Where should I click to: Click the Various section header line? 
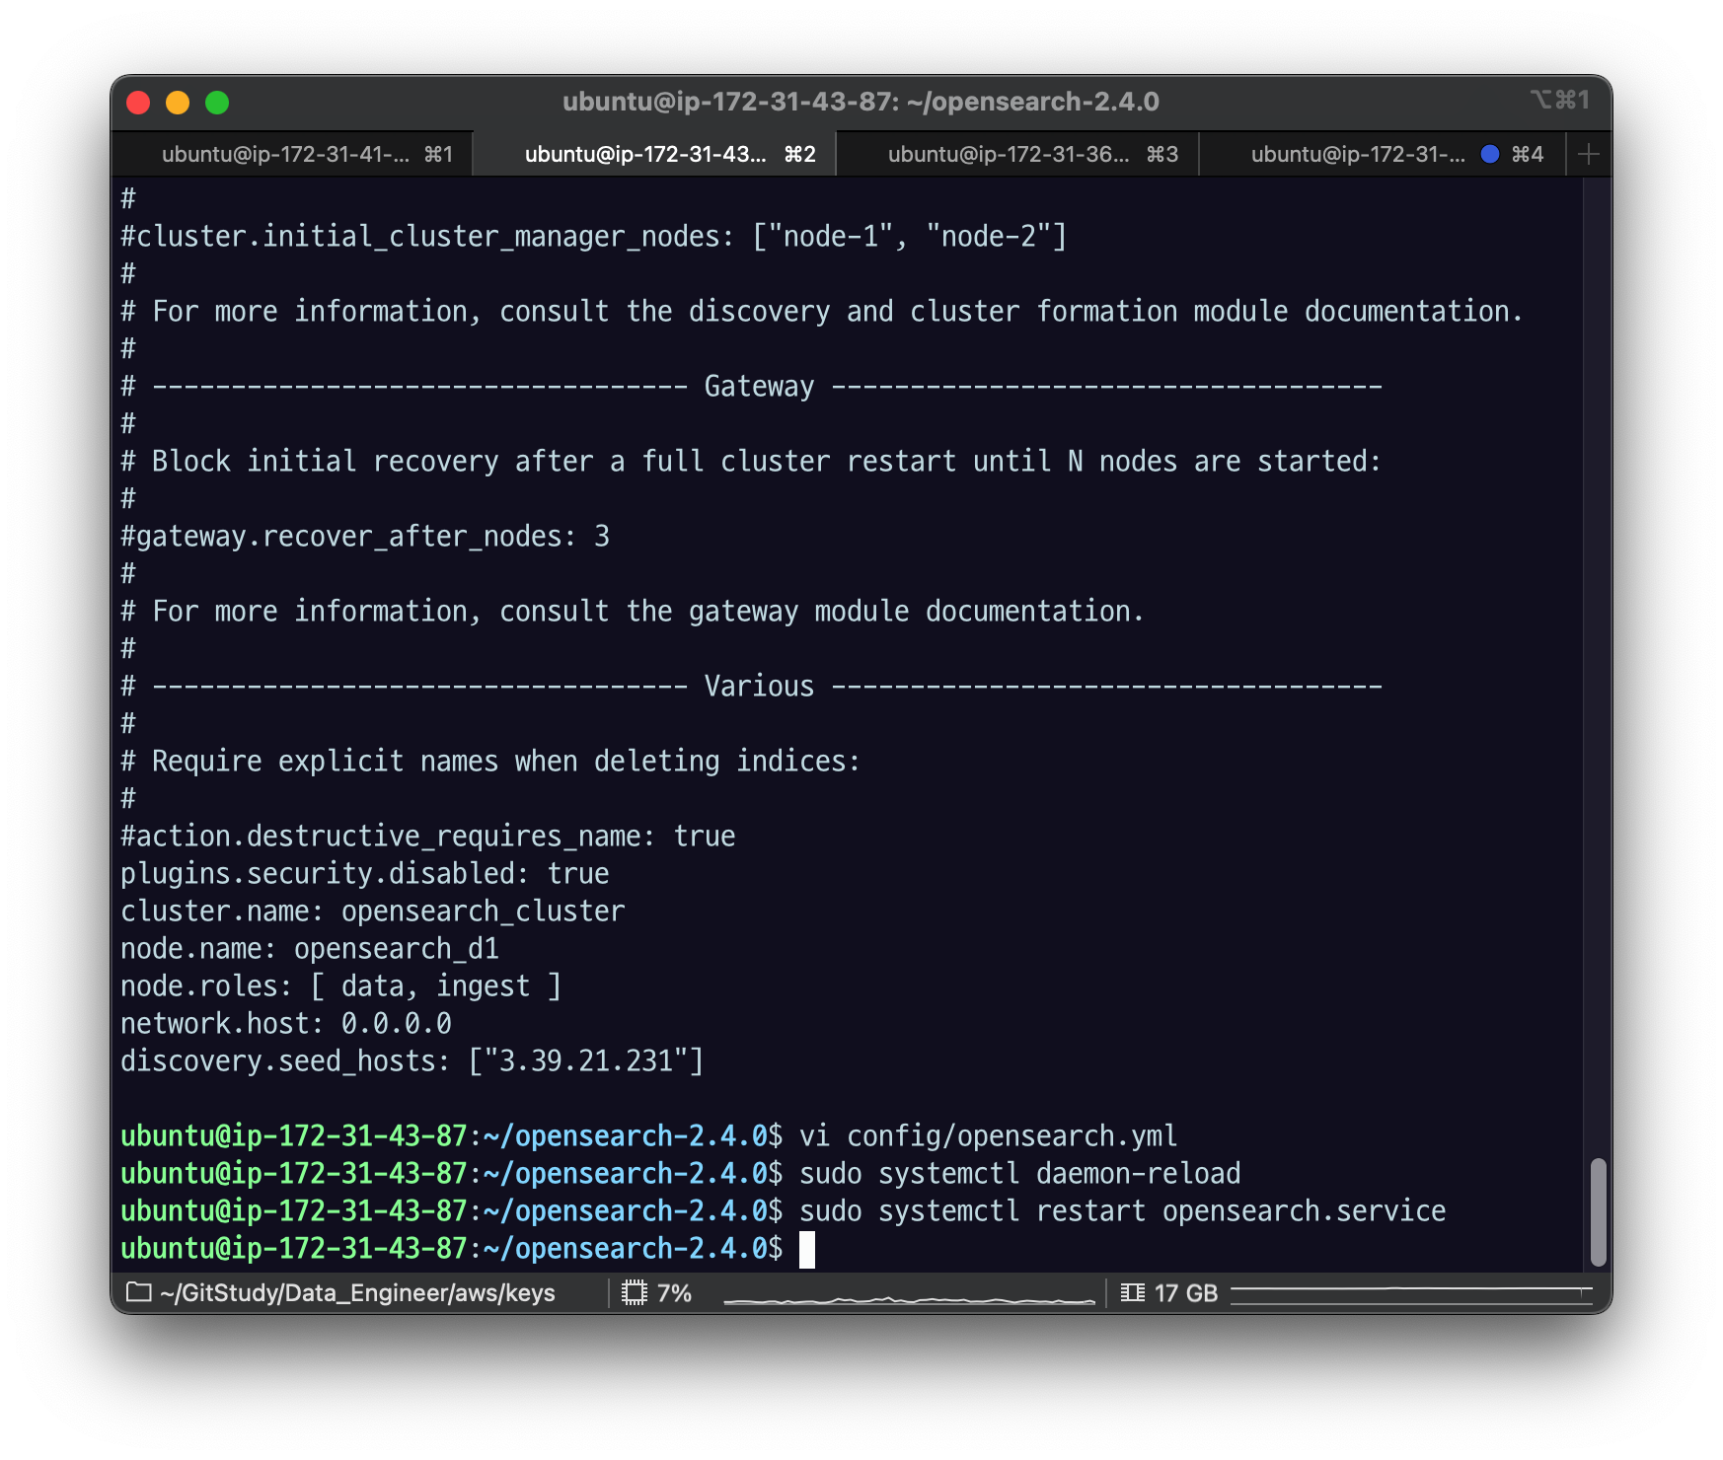click(751, 686)
